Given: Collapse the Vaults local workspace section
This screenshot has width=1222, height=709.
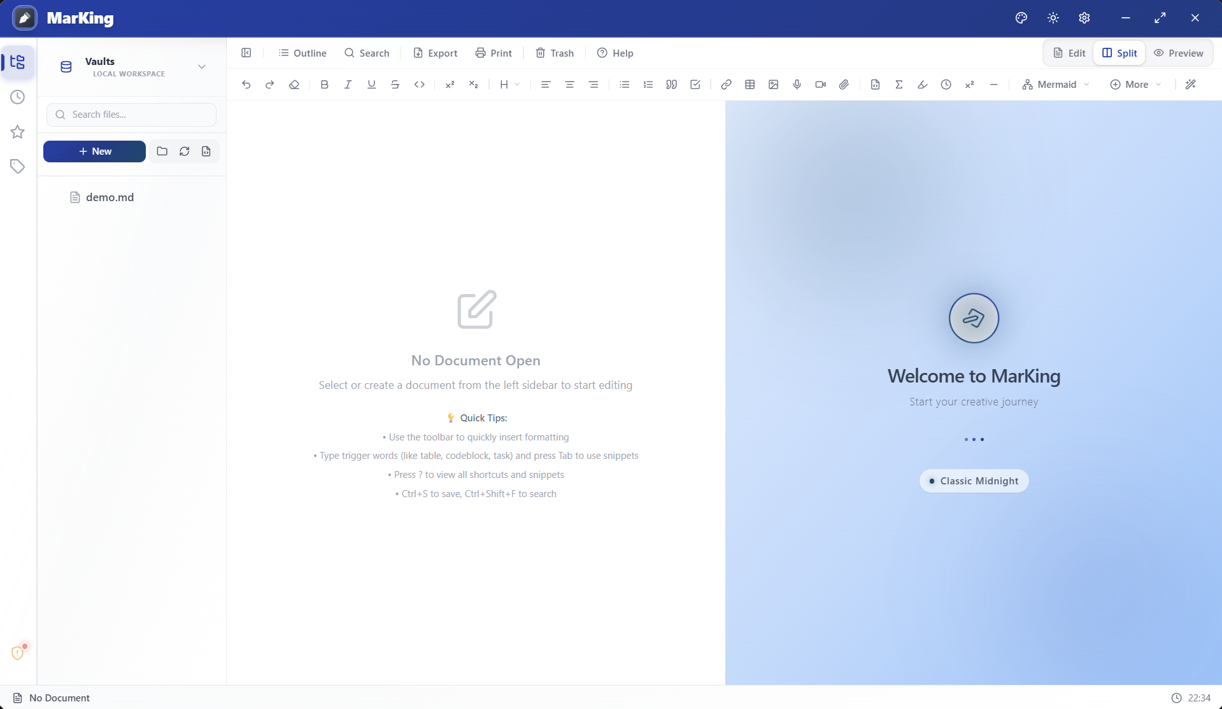Looking at the screenshot, I should click(201, 66).
